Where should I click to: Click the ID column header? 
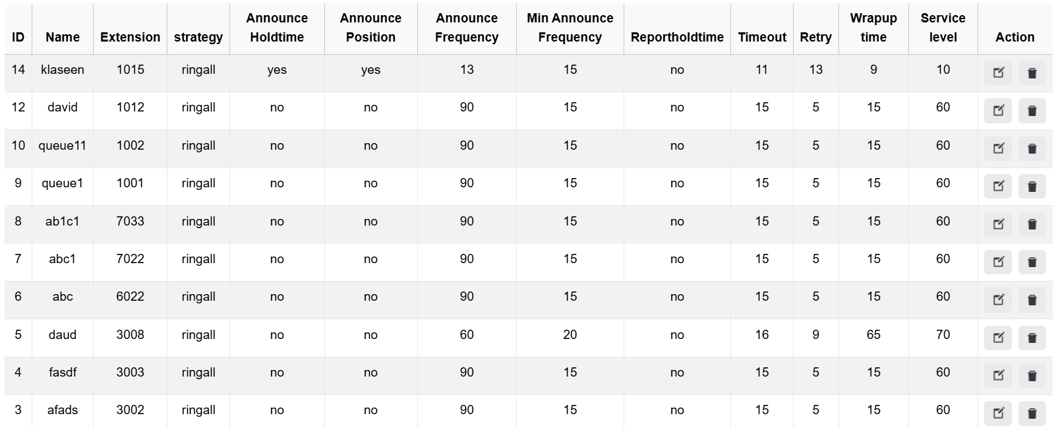(x=18, y=37)
